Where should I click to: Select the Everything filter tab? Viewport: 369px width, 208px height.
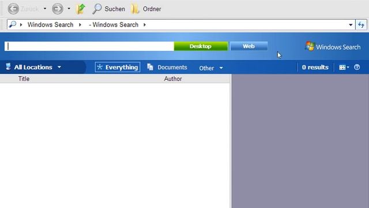click(118, 67)
